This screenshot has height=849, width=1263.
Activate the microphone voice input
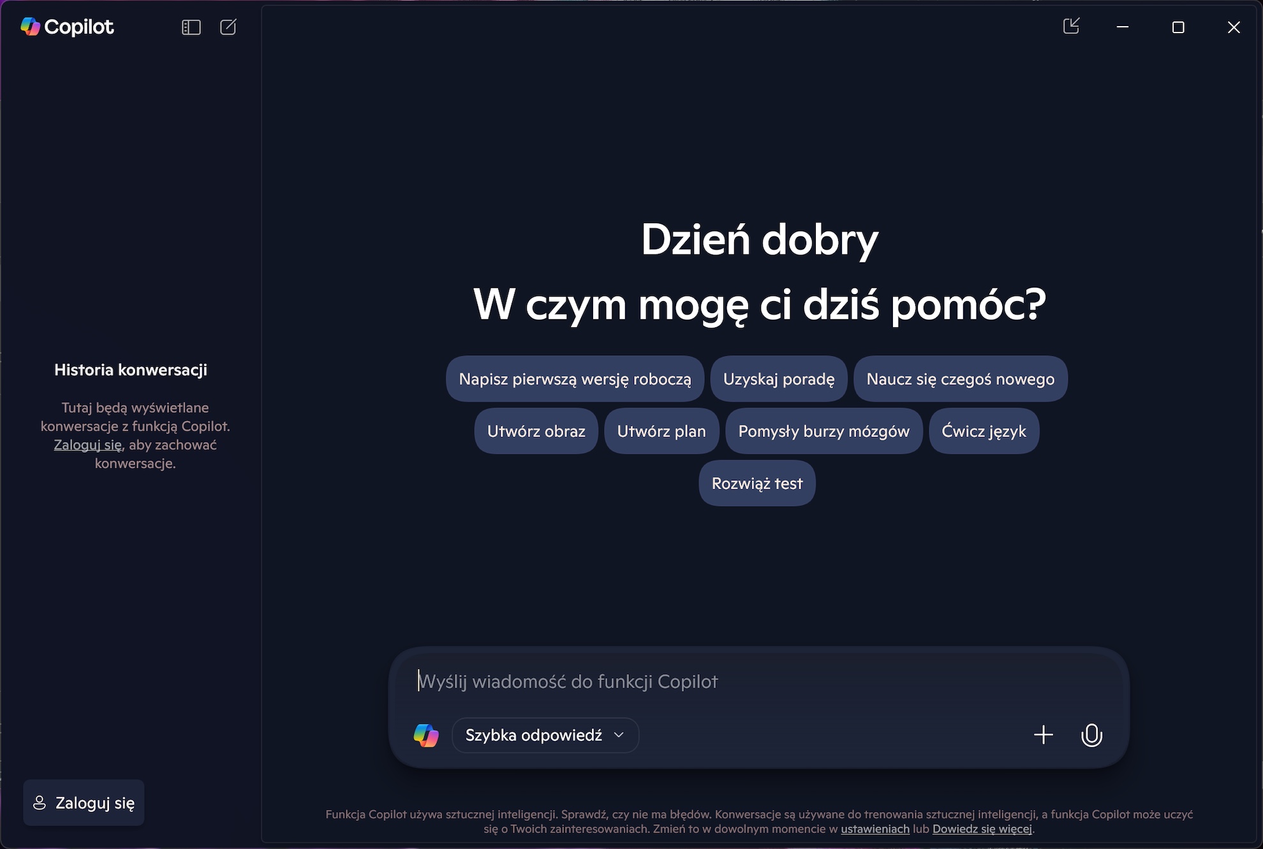point(1091,735)
